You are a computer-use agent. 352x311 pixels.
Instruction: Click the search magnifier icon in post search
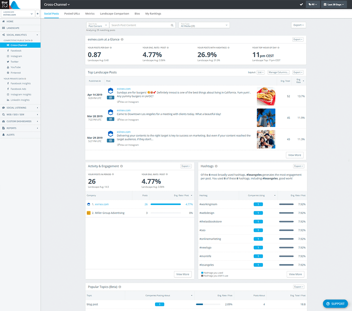[x=172, y=25]
